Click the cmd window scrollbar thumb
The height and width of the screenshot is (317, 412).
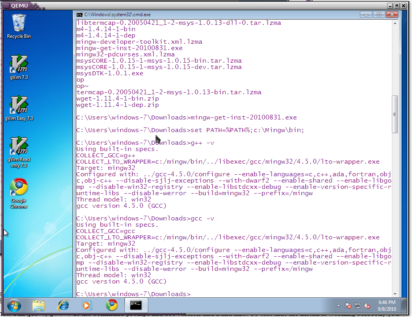pyautogui.click(x=394, y=114)
